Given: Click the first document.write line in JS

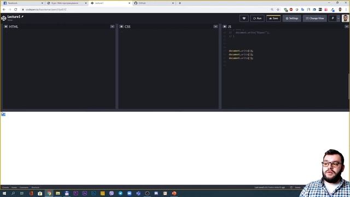Looking at the screenshot, I should [x=241, y=51].
